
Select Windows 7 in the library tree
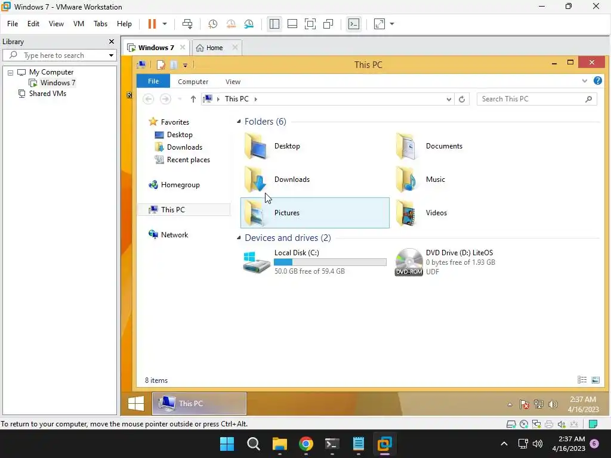click(58, 82)
